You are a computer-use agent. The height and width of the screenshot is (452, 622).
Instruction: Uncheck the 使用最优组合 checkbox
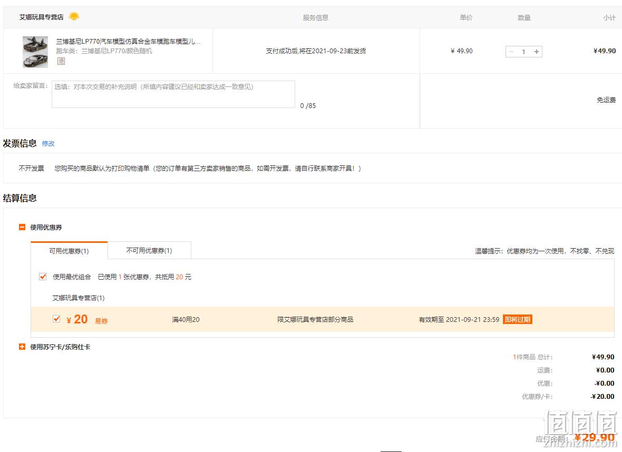coord(43,277)
